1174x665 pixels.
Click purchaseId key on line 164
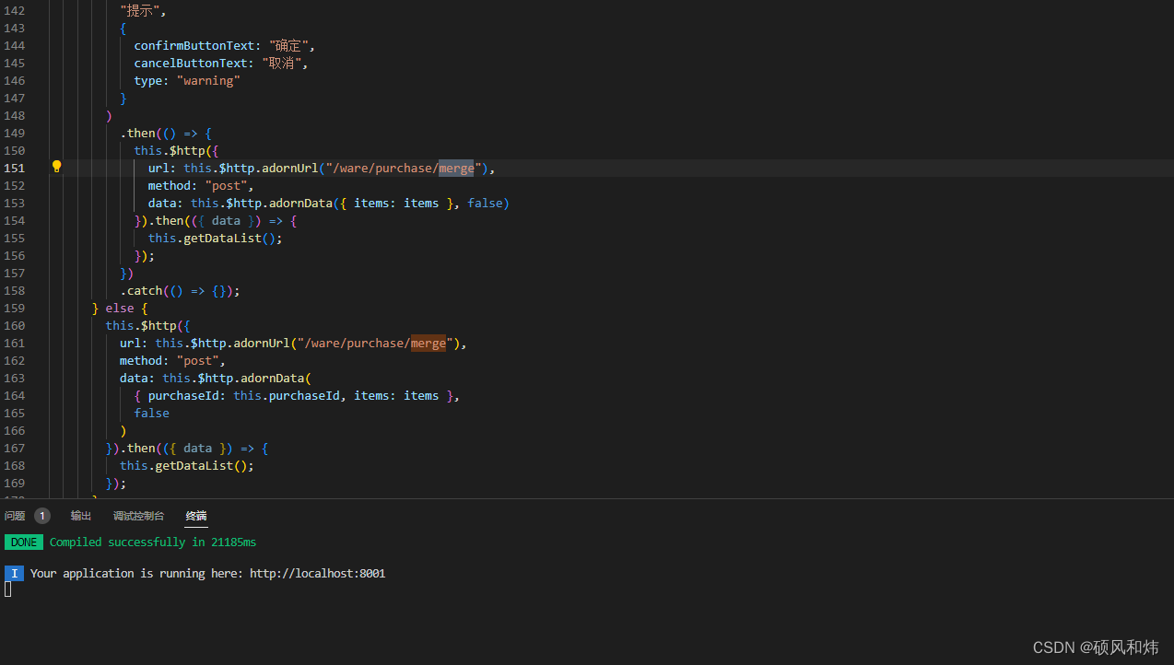click(x=183, y=395)
